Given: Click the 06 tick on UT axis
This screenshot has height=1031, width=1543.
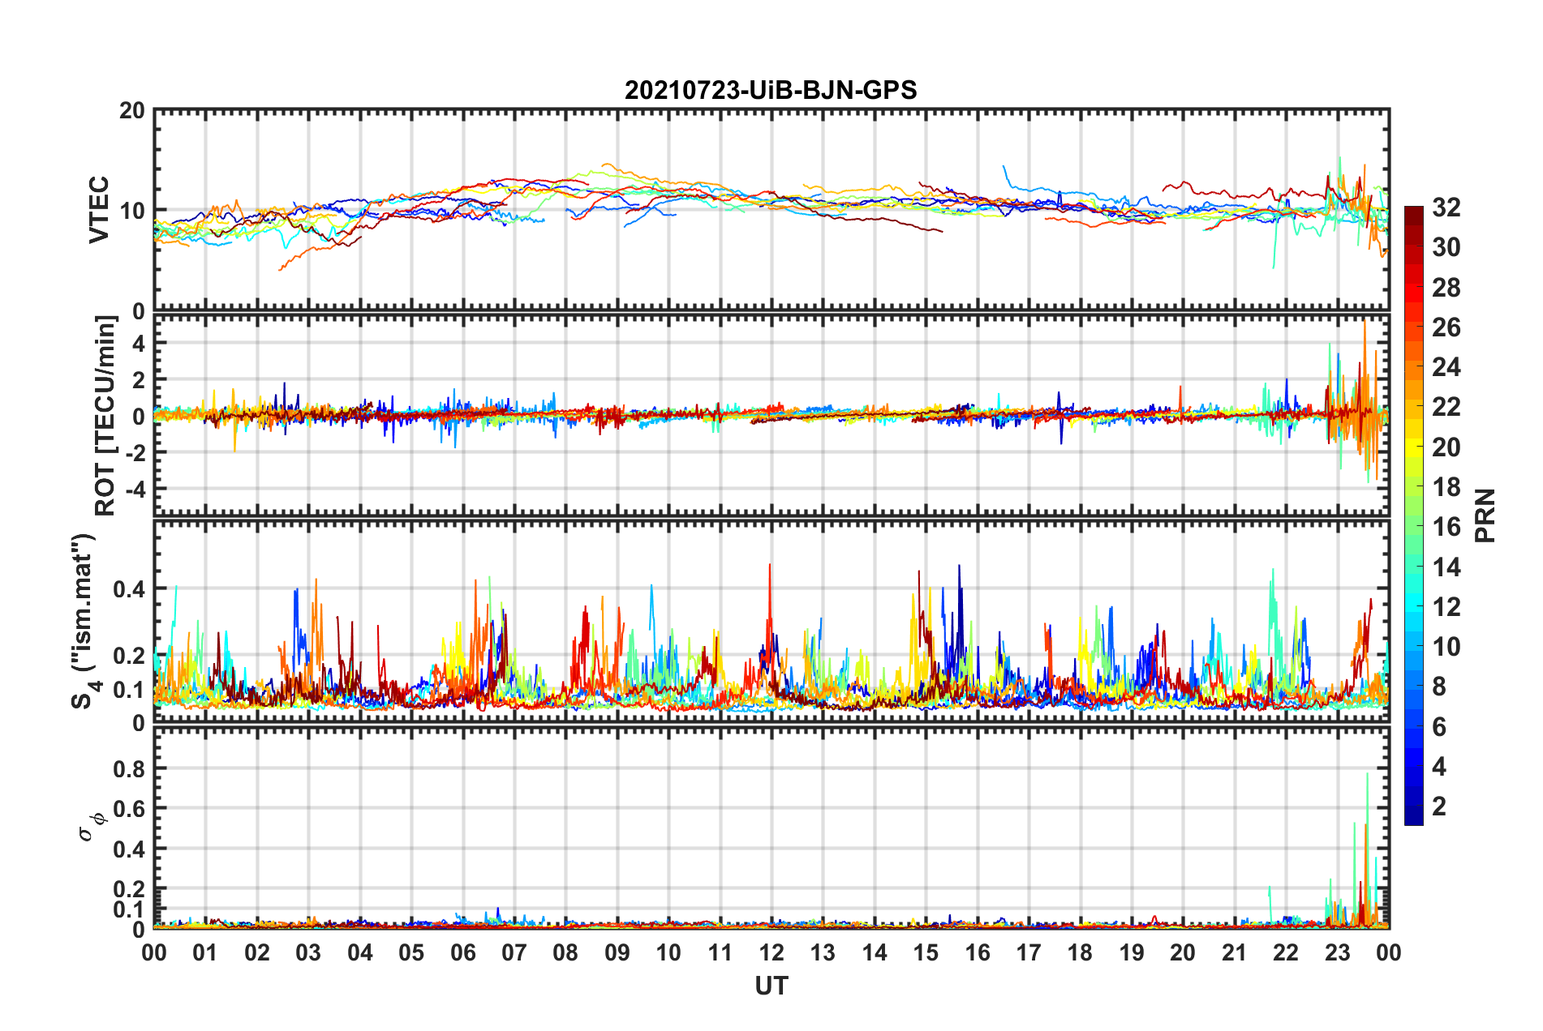Looking at the screenshot, I should tap(462, 952).
